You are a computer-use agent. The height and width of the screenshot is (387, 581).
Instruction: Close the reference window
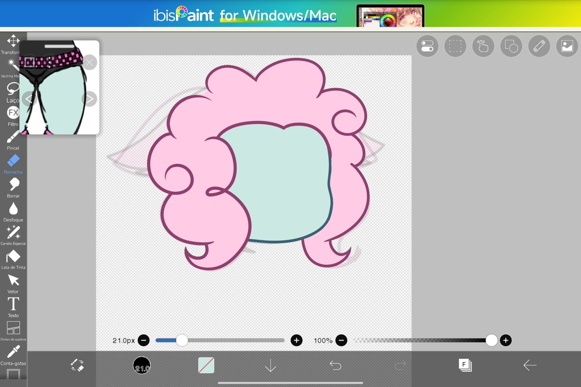90,62
